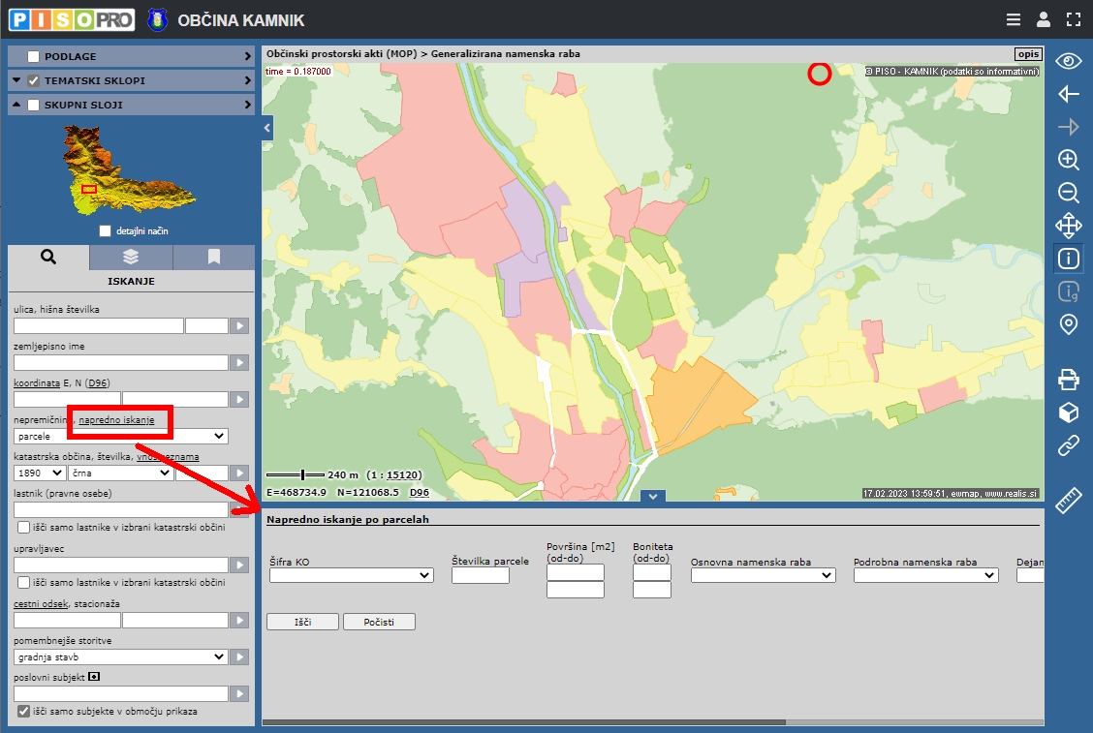Click the copy link chain icon
Viewport: 1093px width, 733px height.
click(x=1068, y=445)
